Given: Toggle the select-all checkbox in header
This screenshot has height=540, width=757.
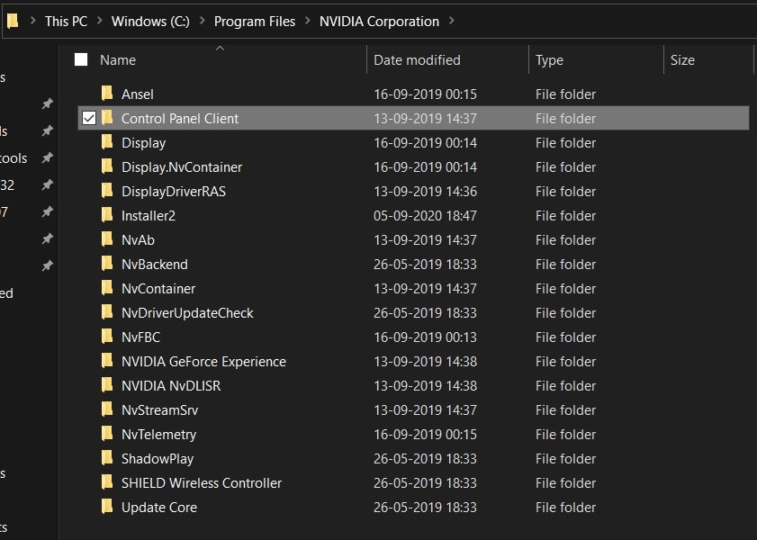Looking at the screenshot, I should click(x=81, y=59).
